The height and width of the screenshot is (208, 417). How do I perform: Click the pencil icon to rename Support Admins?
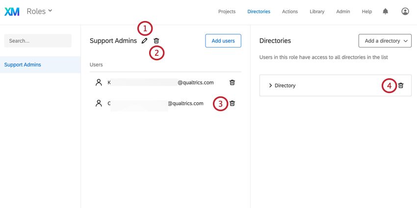pyautogui.click(x=144, y=41)
